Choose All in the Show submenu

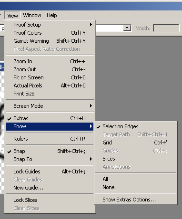(x=135, y=179)
